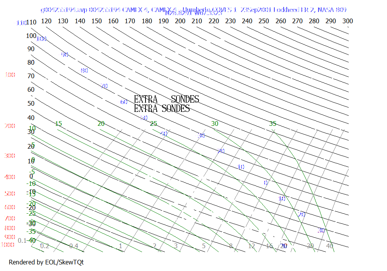Click the gray '0.4' mixing ratio label
This screenshot has height=271, width=387.
(x=74, y=246)
